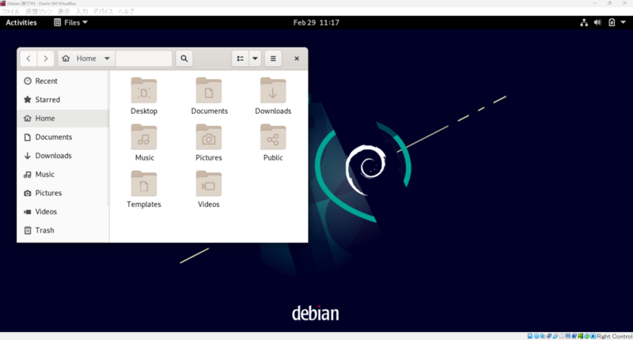Viewport: 633px width, 340px height.
Task: Open the clock showing Feb 29 11:17
Action: coord(316,23)
